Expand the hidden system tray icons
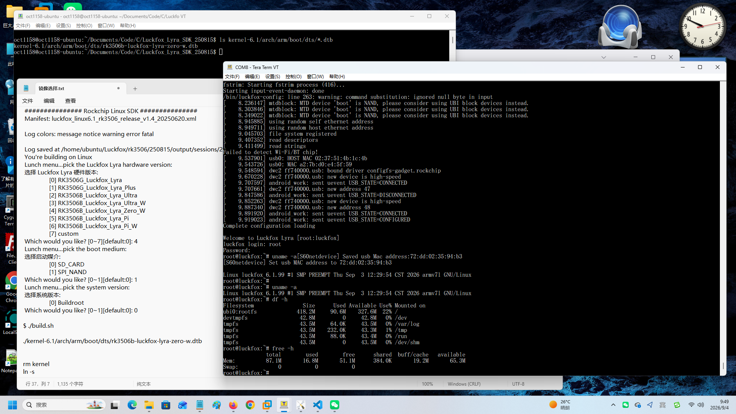 613,405
